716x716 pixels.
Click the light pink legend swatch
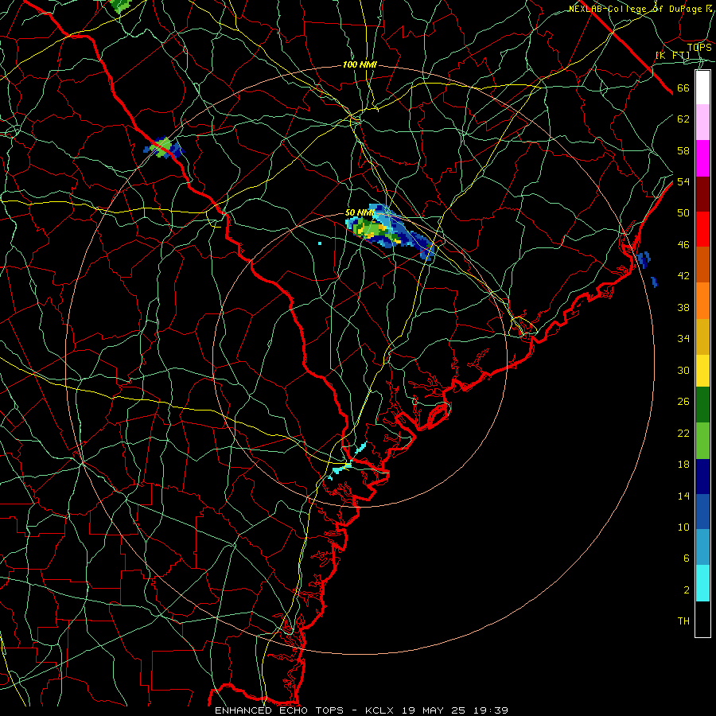(x=702, y=123)
